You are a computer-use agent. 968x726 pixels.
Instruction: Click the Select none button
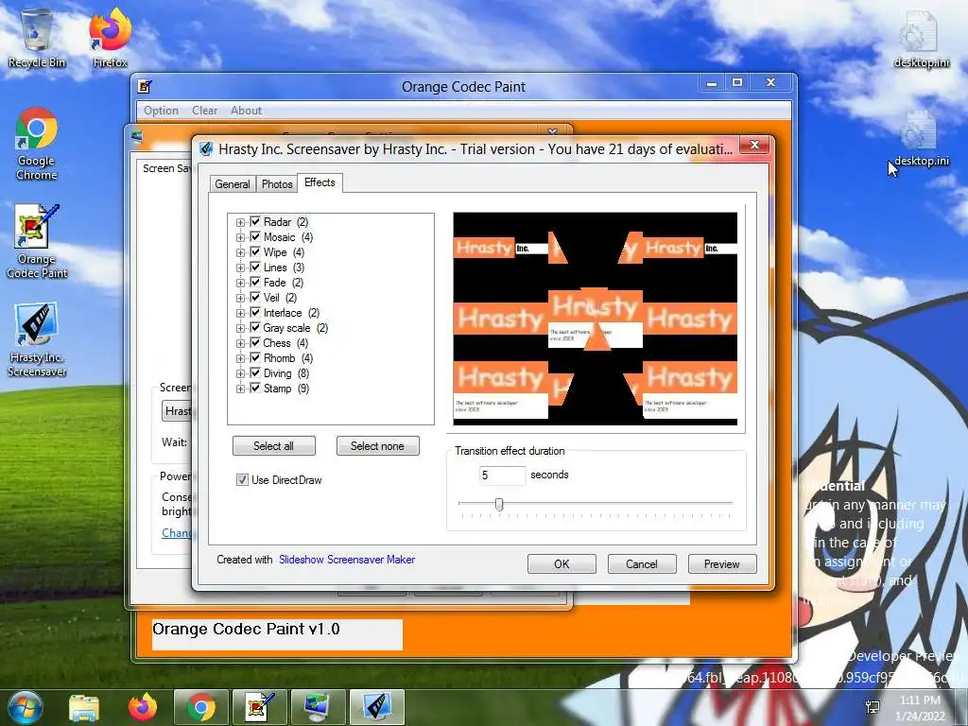[x=377, y=446]
